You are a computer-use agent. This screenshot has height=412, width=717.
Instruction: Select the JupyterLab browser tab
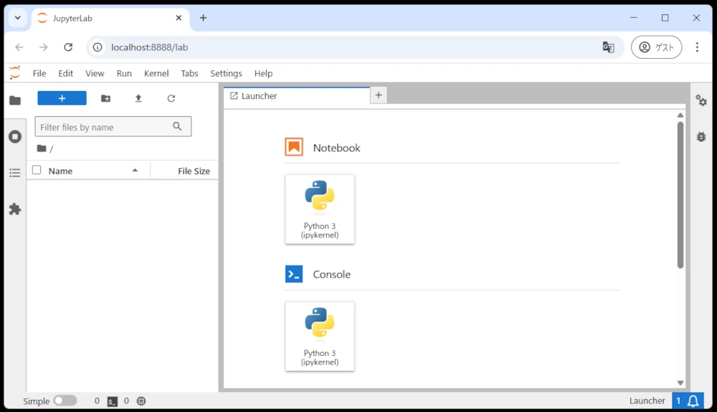point(110,19)
